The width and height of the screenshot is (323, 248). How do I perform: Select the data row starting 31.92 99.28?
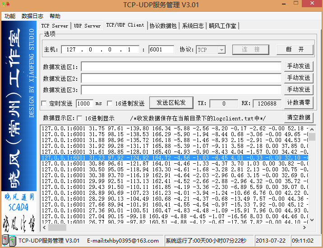(174, 146)
